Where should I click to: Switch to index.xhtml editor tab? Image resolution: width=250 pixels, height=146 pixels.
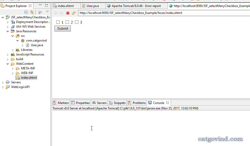click(x=66, y=6)
